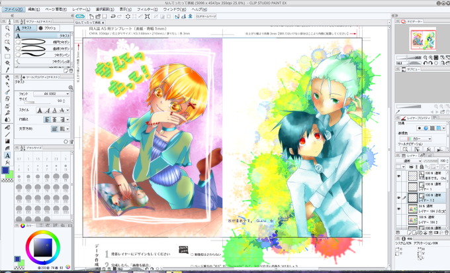Zoom out in the Navigator panel

(426, 58)
